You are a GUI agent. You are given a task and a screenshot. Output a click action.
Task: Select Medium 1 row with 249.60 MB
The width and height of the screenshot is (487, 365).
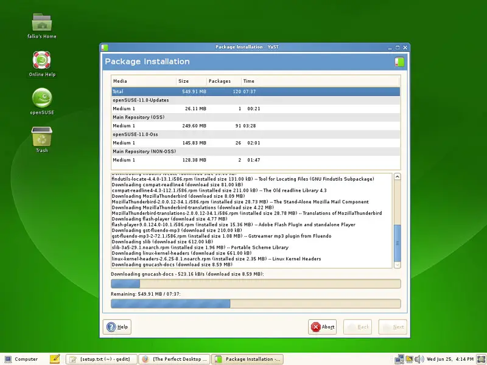[256, 126]
